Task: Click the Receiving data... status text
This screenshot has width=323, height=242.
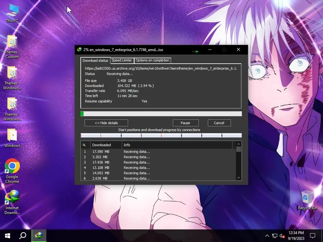Action: click(x=120, y=74)
